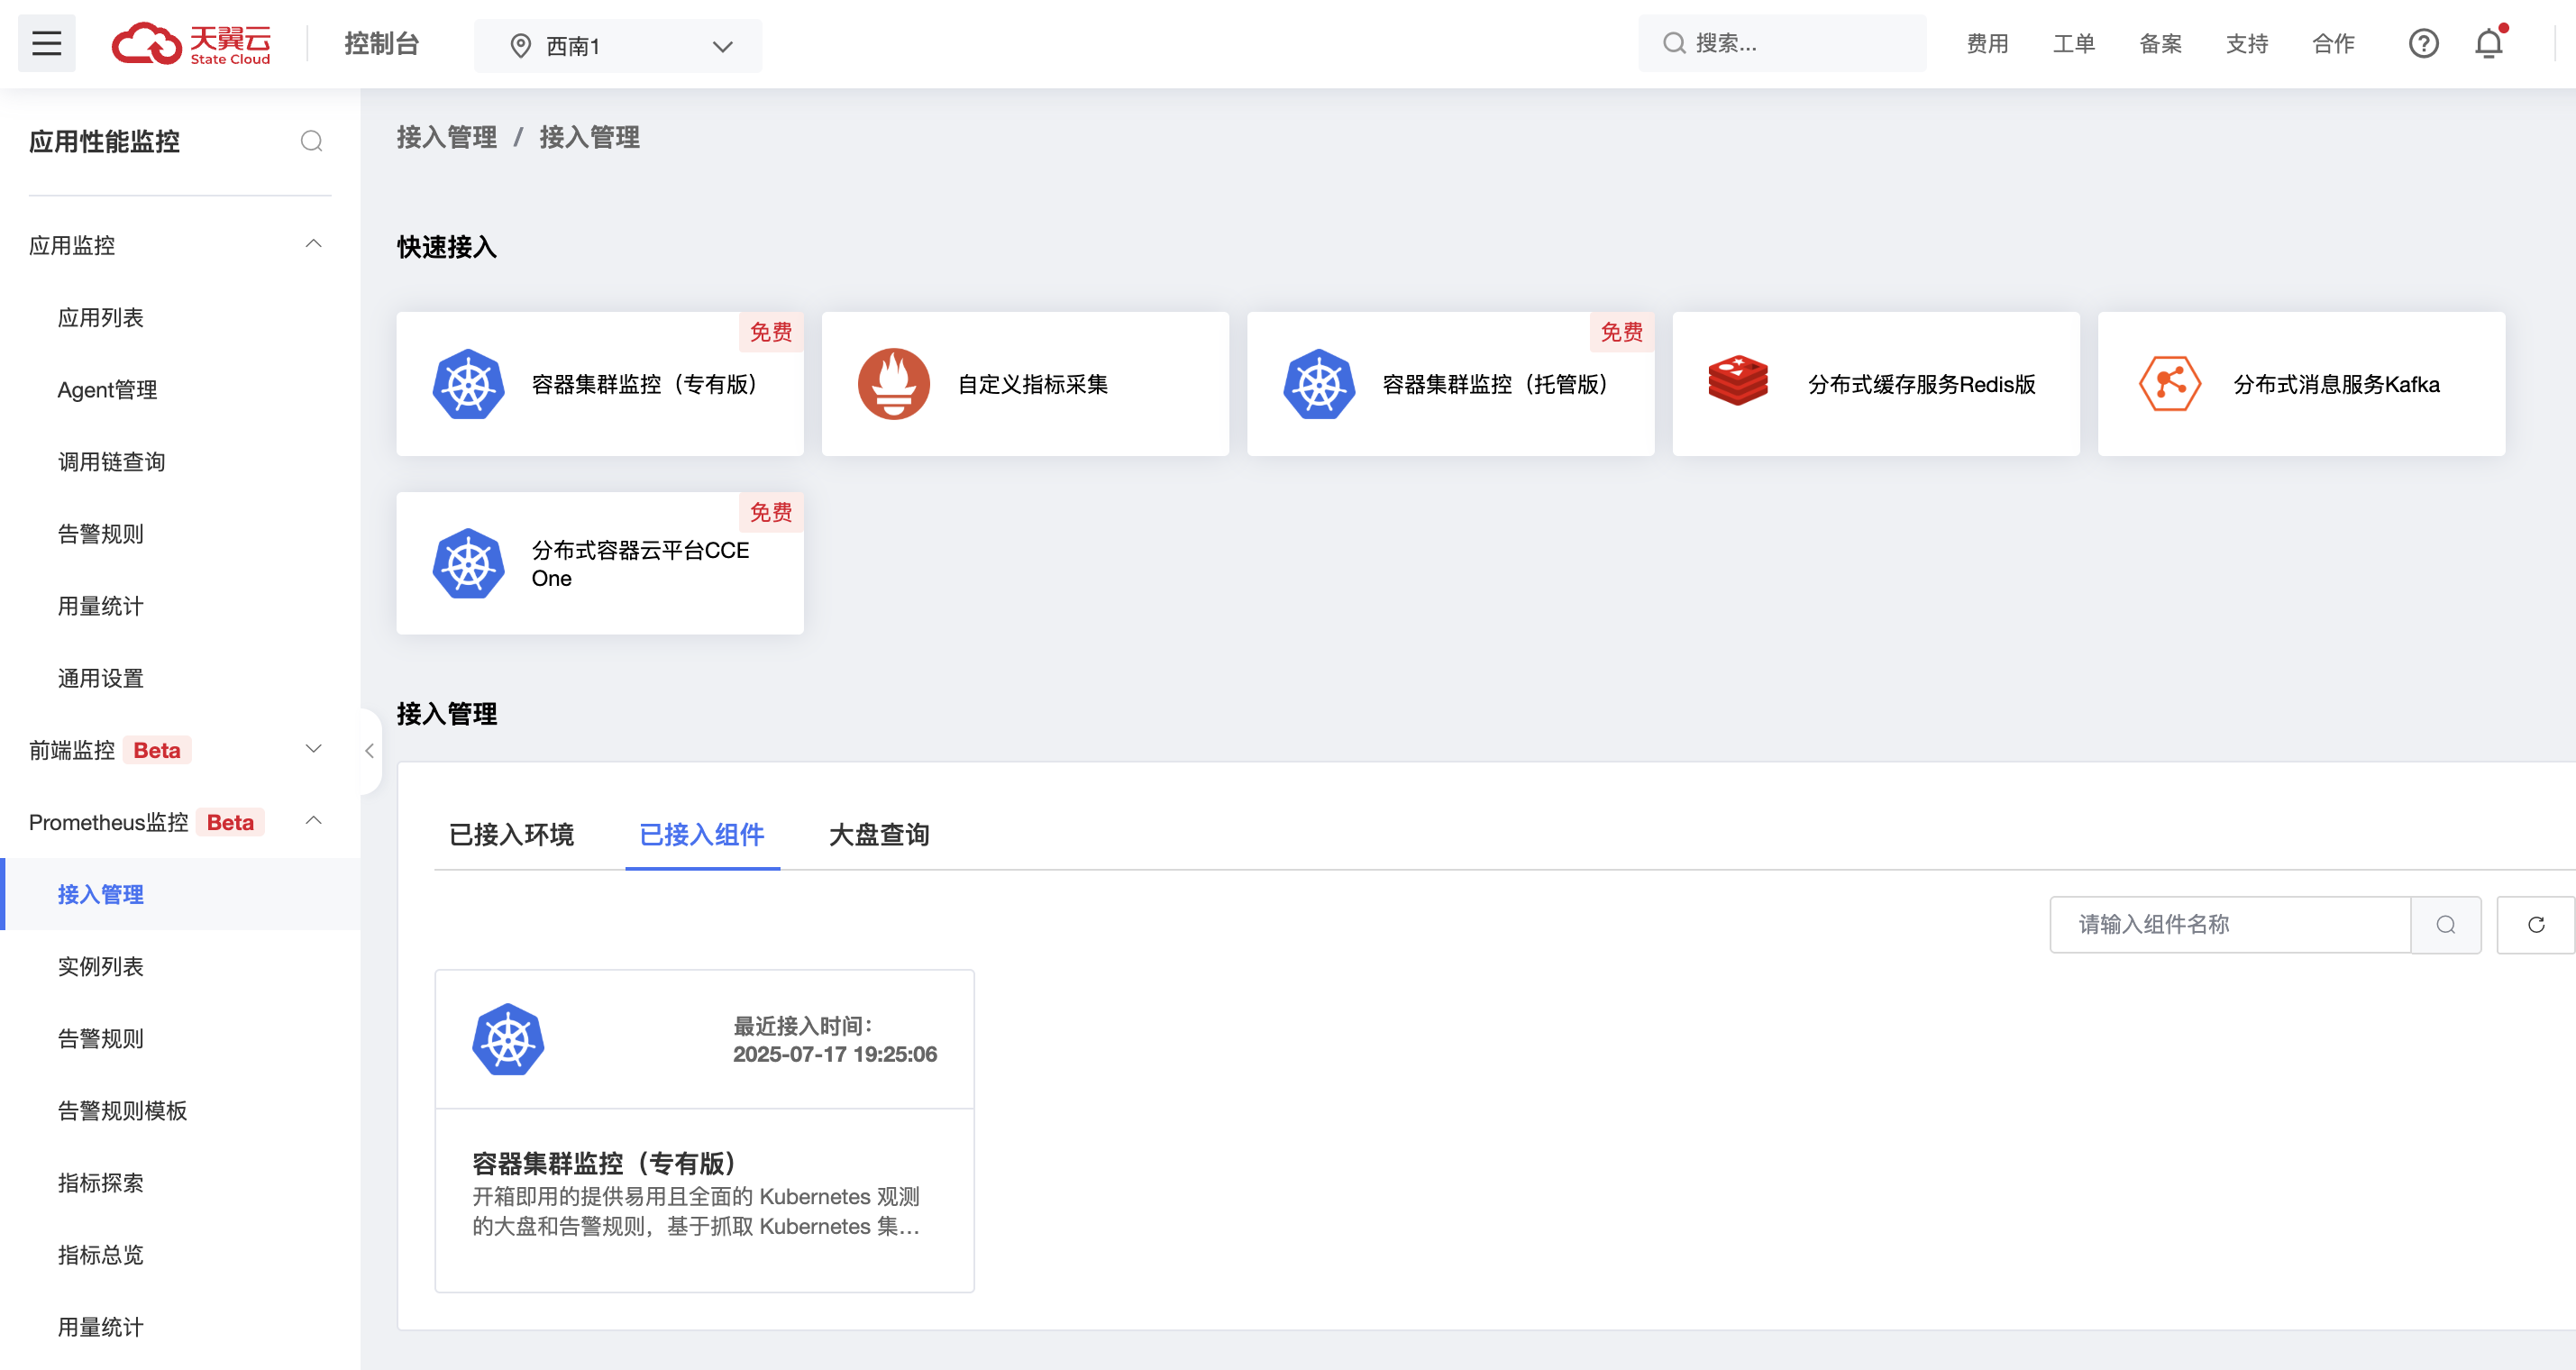Viewport: 2576px width, 1370px height.
Task: Select the 分布式消息服务Kafka card
Action: coord(2301,384)
